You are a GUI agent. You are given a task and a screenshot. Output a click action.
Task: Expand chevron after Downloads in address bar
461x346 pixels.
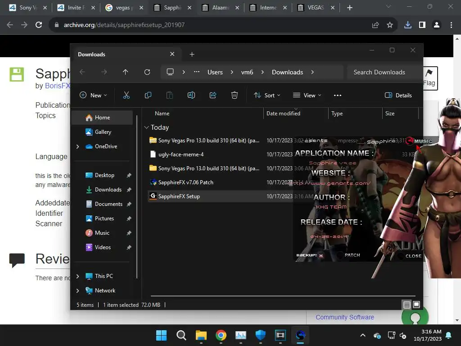[312, 72]
